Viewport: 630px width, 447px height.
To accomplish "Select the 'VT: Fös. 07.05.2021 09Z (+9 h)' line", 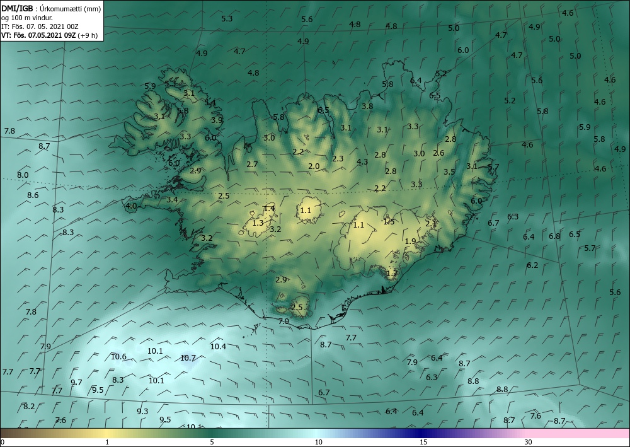I will click(49, 35).
